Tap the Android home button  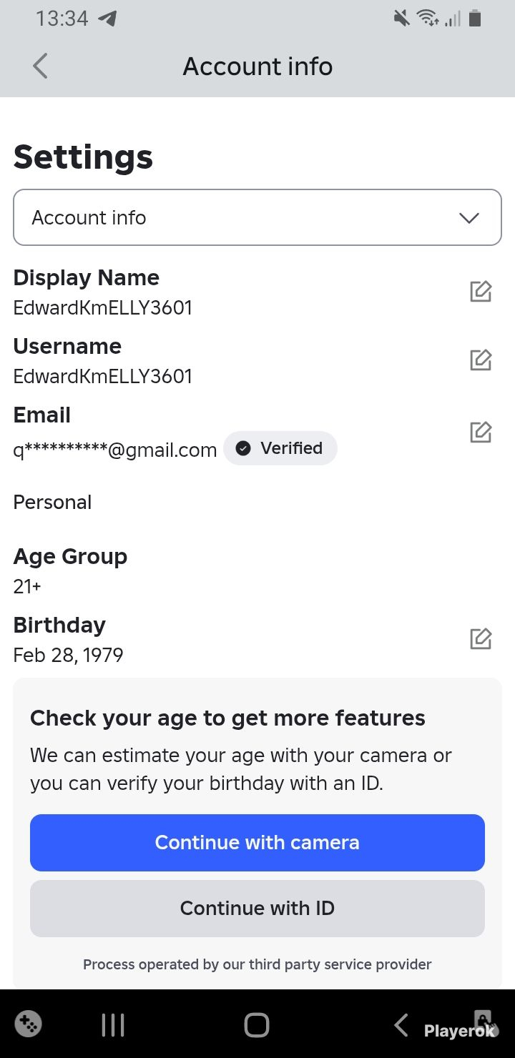pyautogui.click(x=257, y=1025)
